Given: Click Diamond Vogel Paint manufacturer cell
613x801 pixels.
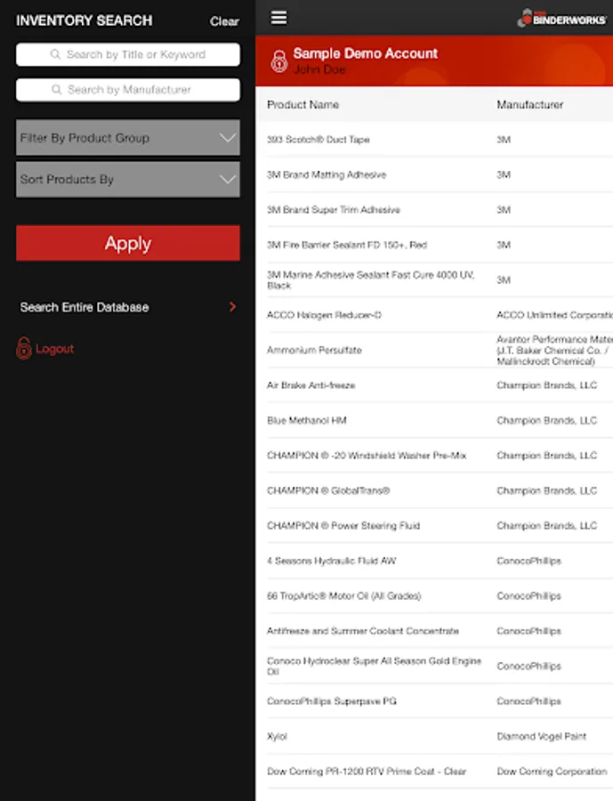Looking at the screenshot, I should pos(542,736).
